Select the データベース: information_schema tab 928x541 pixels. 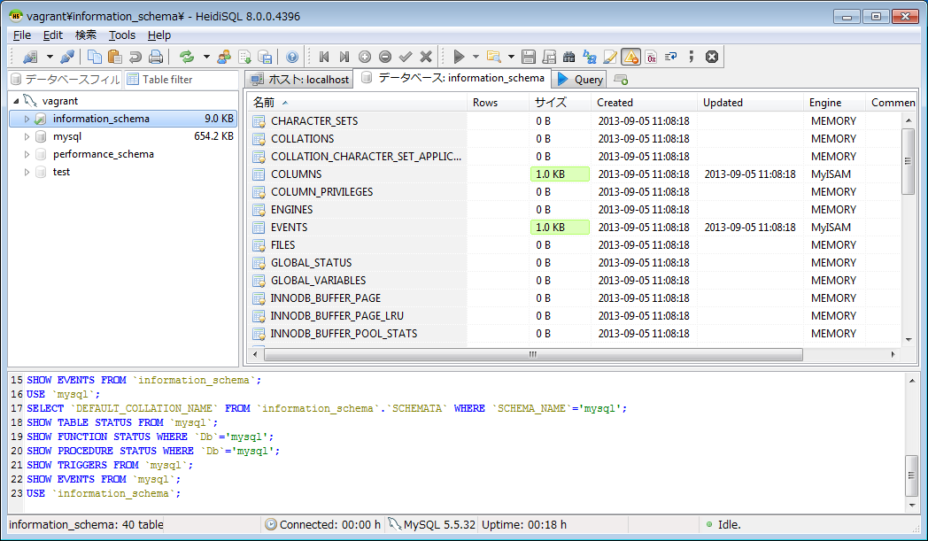452,78
